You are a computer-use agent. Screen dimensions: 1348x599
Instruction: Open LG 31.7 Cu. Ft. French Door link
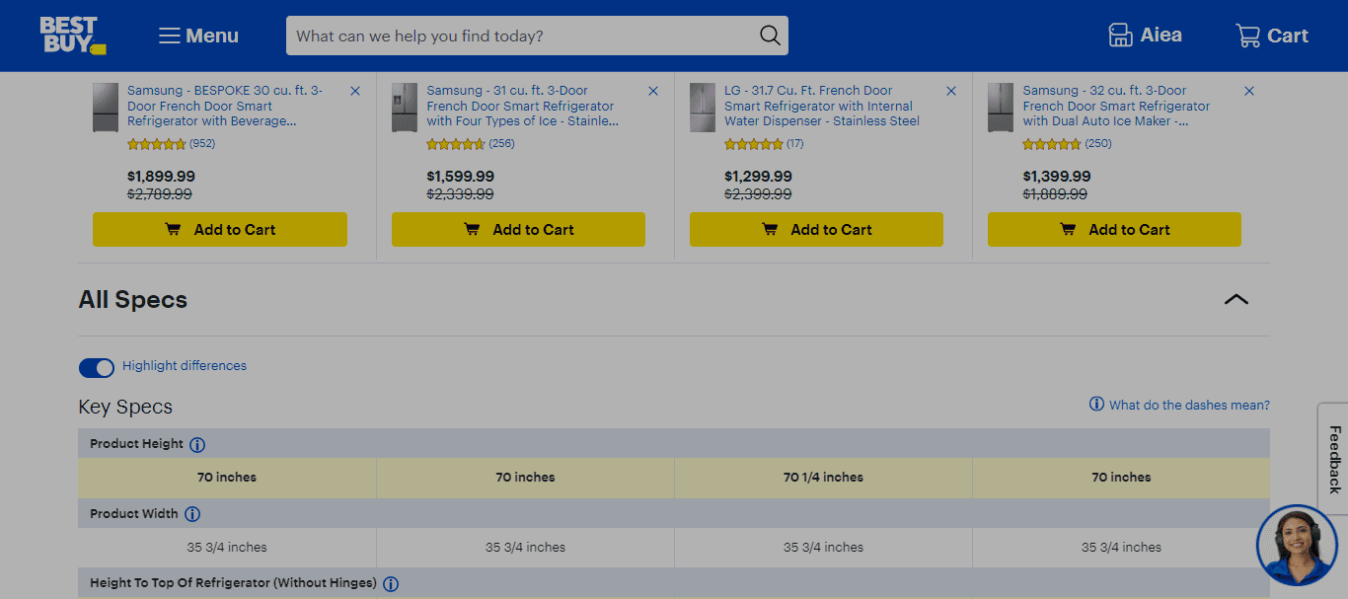pos(822,106)
